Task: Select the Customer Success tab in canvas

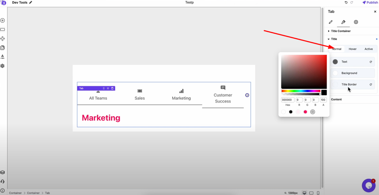Action: tap(223, 95)
